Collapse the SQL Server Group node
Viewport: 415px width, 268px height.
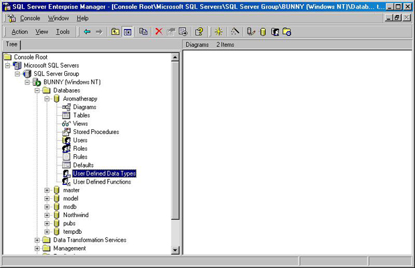(17, 74)
